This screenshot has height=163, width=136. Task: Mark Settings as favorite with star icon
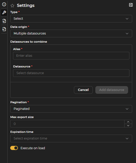point(12,6)
